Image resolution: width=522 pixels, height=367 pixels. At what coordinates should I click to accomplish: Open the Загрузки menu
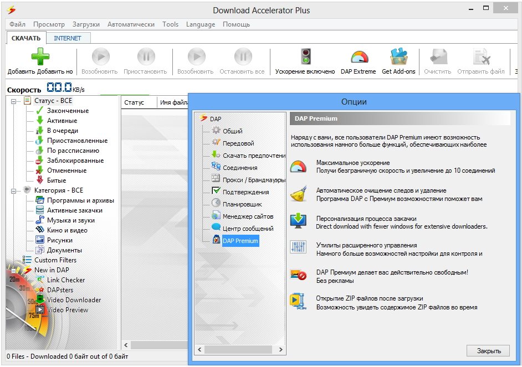[86, 24]
